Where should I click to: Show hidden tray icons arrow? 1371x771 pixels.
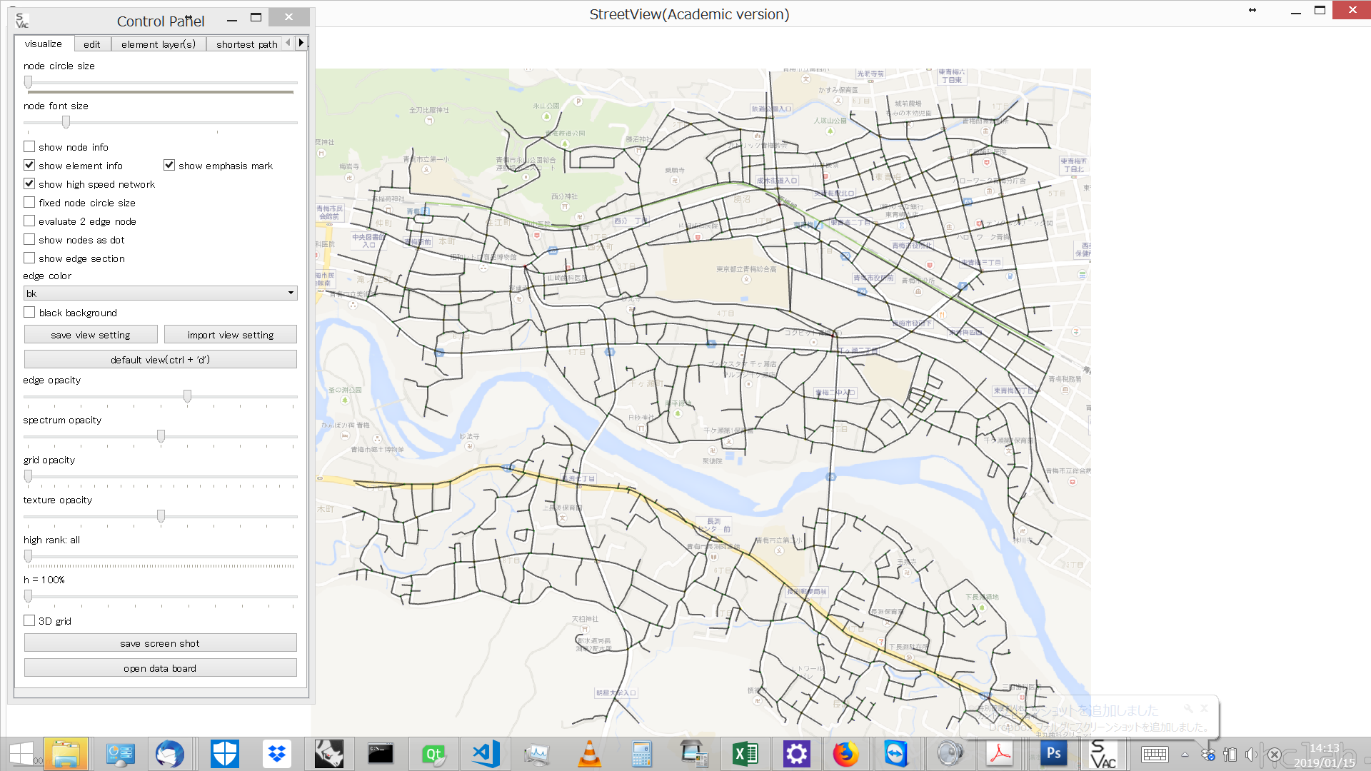coord(1185,755)
